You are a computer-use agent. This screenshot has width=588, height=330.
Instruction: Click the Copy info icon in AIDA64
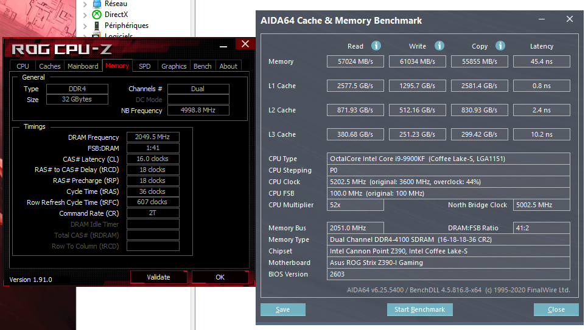tap(500, 46)
